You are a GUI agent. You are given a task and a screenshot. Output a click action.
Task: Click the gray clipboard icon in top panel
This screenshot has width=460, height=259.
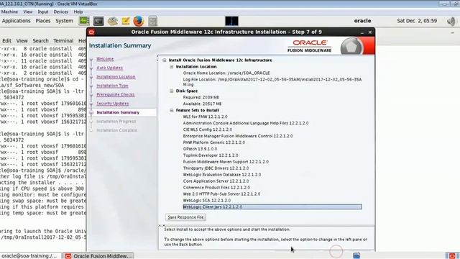coord(152,21)
